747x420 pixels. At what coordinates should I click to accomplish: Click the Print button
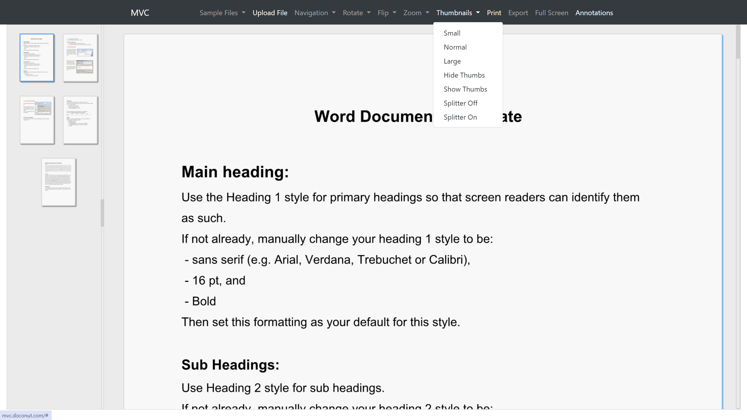tap(494, 13)
